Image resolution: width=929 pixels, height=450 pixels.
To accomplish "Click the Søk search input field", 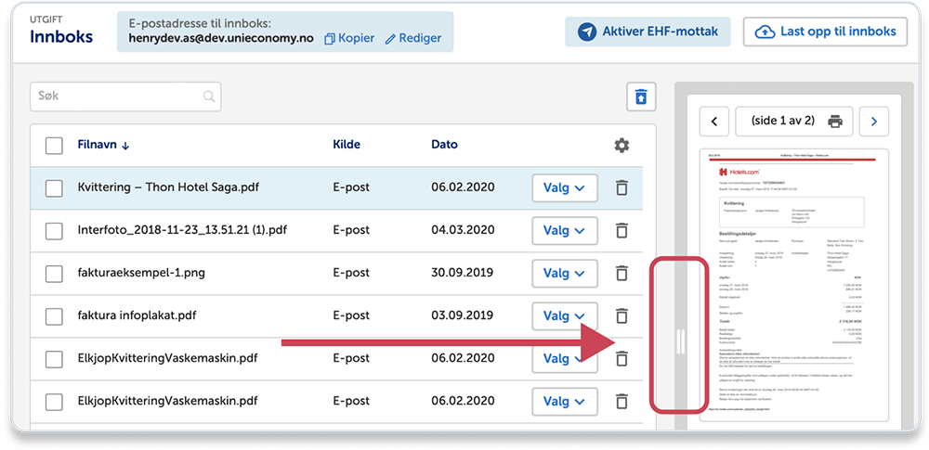I will point(116,96).
